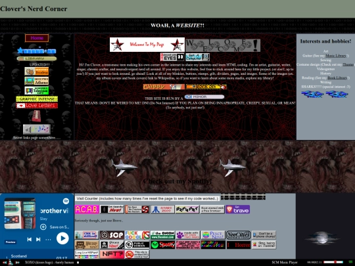355x266 pixels.
Task: Click the WELCOME dice banner
Action: click(x=223, y=45)
